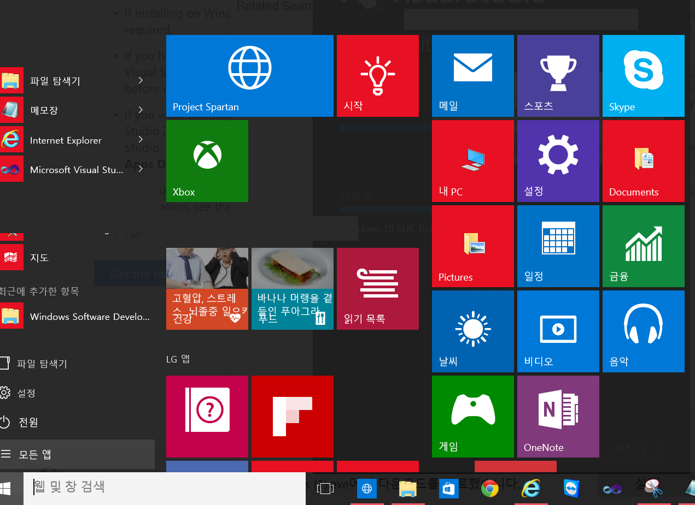
Task: Launch Internet Explorer from the taskbar
Action: click(530, 489)
